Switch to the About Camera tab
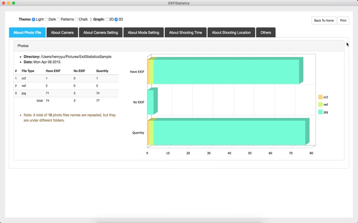Screen dimensions: 358x223 62,33
